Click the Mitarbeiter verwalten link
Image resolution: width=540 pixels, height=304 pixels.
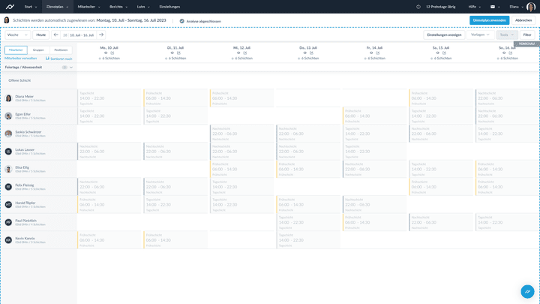(21, 58)
